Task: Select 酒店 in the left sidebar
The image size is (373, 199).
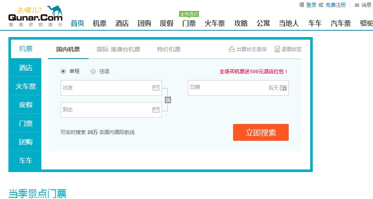Action: click(26, 67)
